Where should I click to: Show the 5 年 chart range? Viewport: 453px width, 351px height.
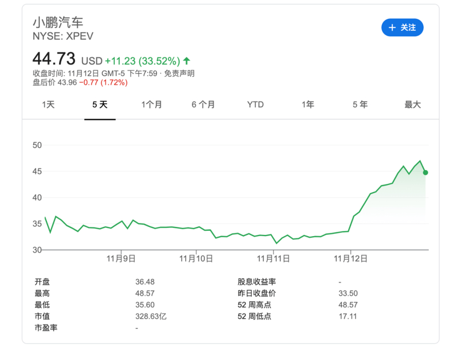point(360,104)
